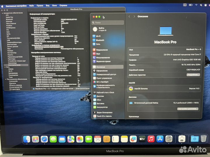Screen dimensions: 210x157
Task: Open the Файл menu
Action: click(32, 6)
